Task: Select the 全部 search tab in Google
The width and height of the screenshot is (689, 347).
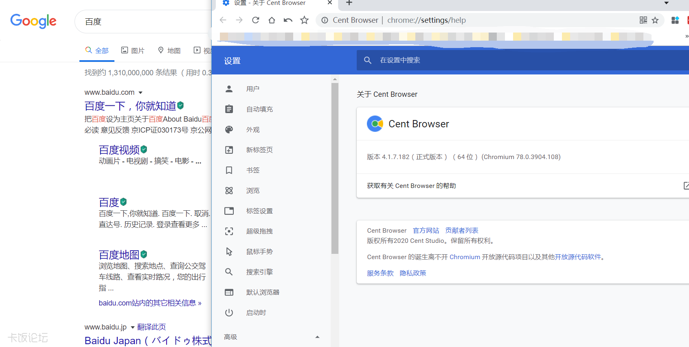Action: [97, 50]
